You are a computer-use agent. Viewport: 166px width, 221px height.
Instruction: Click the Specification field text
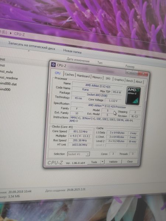[107, 106]
